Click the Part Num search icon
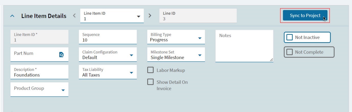 pyautogui.click(x=61, y=54)
